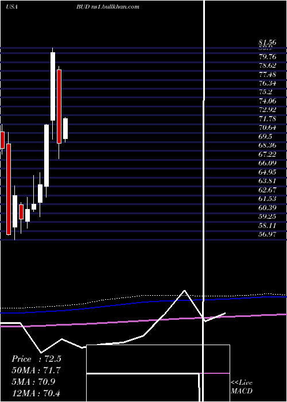Click the 66.09 axis value
Screen dimensions: 287x402
click(x=267, y=163)
